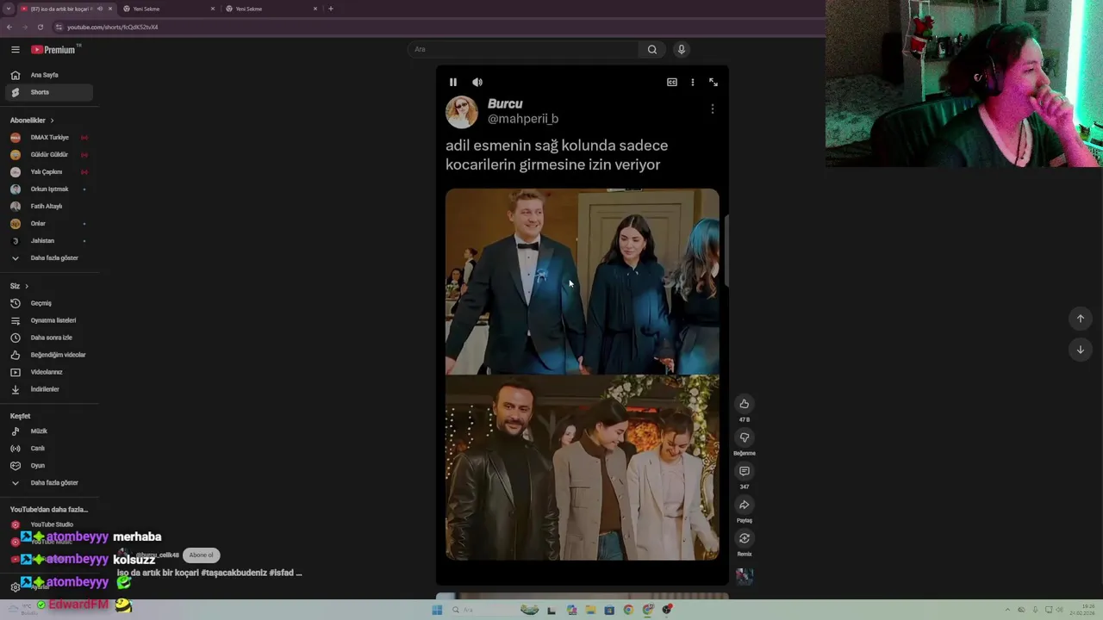Open Yalı Çapkını subscription channel

(x=48, y=172)
